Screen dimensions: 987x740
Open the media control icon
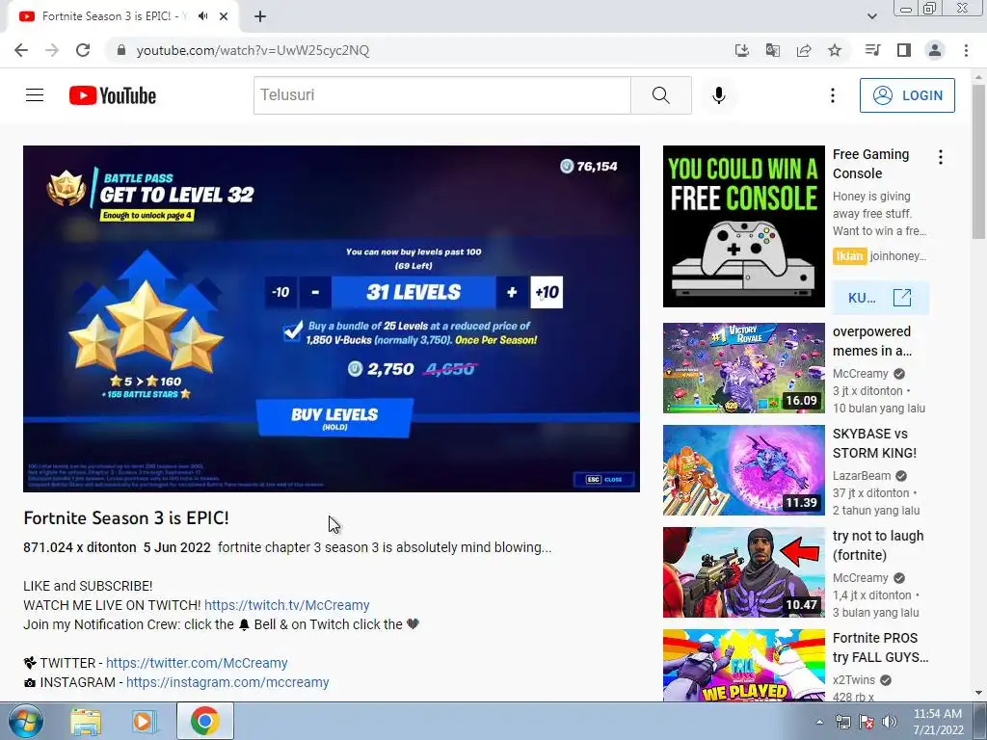[x=872, y=50]
